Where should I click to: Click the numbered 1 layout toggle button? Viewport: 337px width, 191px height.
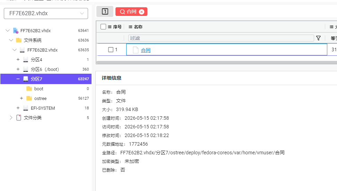(105, 11)
